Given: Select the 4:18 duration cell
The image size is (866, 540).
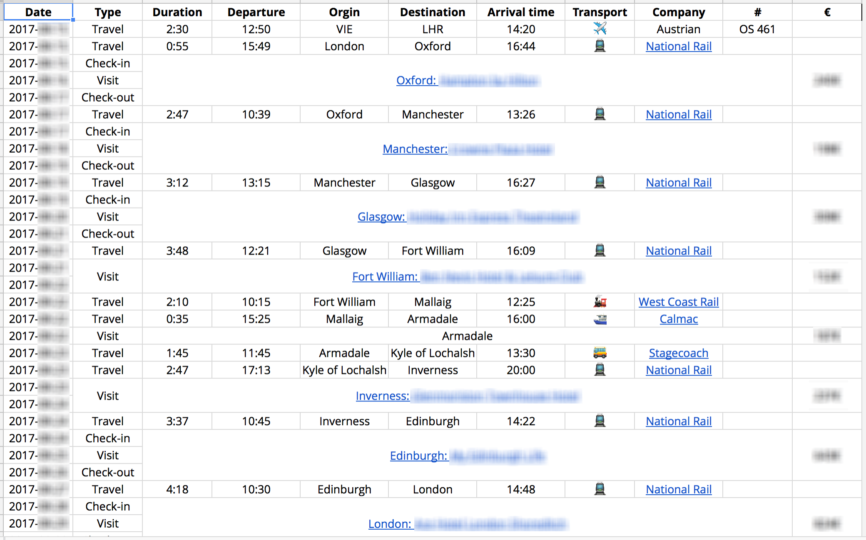Looking at the screenshot, I should pos(177,489).
